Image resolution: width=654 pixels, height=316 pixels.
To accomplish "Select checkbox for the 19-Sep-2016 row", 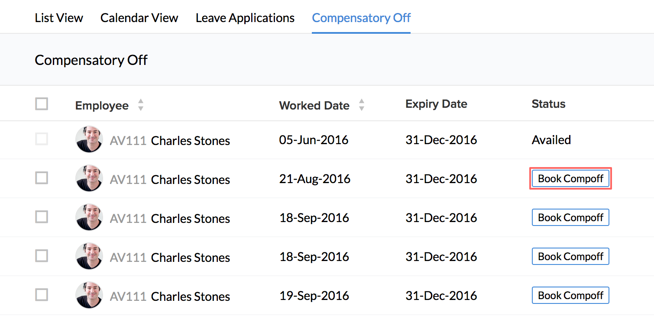I will tap(42, 295).
